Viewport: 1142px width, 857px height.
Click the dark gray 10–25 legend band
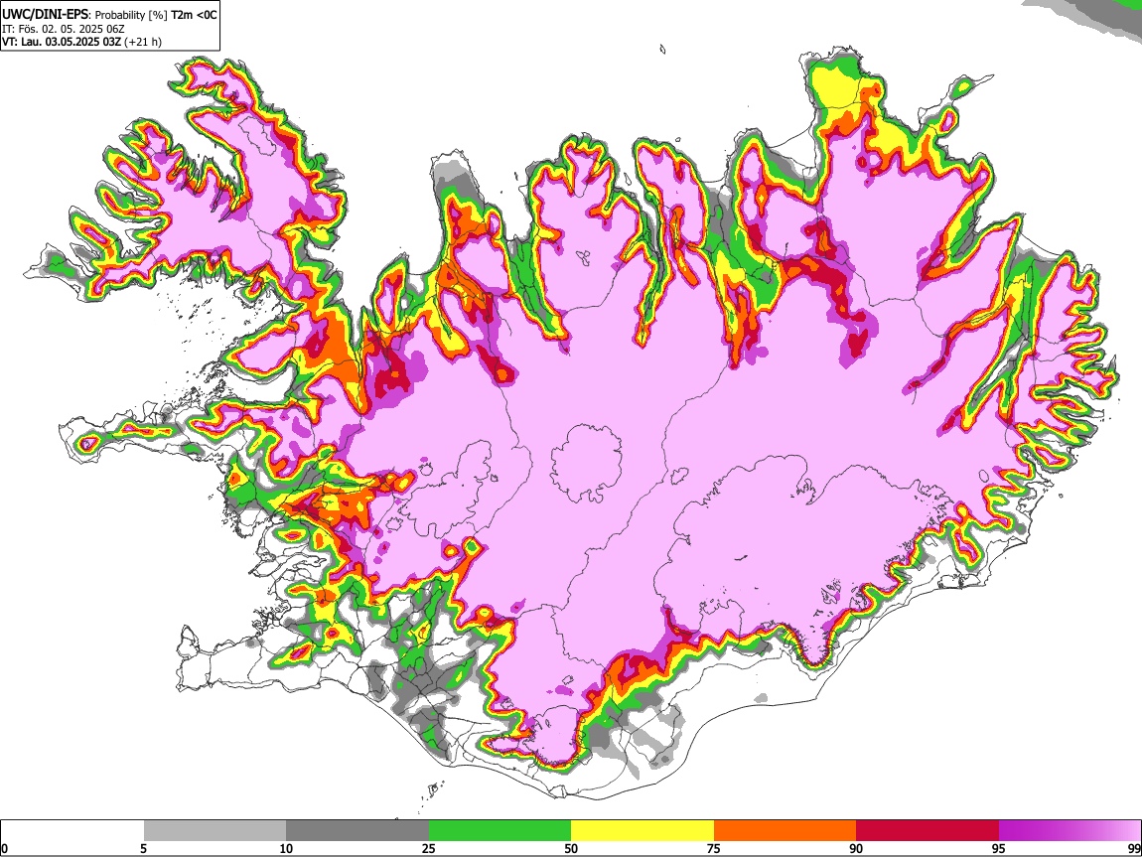pos(357,831)
